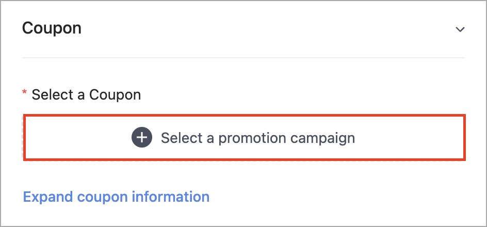Toggle the Coupon panel down-arrow
Viewport: 487px width, 227px height.
click(x=460, y=29)
